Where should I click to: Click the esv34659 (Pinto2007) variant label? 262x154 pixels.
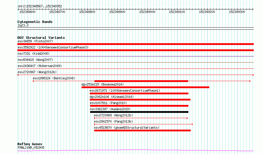(35, 41)
